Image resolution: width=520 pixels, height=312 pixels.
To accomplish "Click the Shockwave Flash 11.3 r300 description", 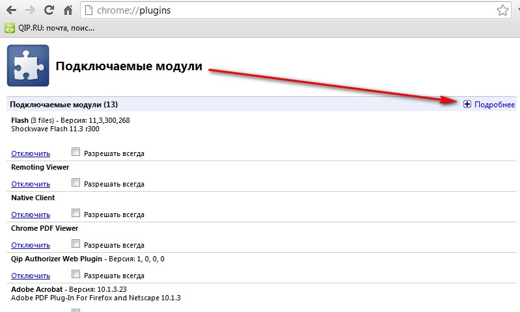I will [x=55, y=129].
